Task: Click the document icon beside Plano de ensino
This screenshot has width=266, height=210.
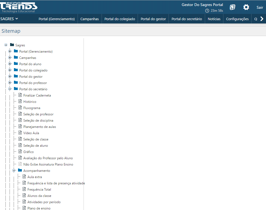Action: click(x=24, y=208)
